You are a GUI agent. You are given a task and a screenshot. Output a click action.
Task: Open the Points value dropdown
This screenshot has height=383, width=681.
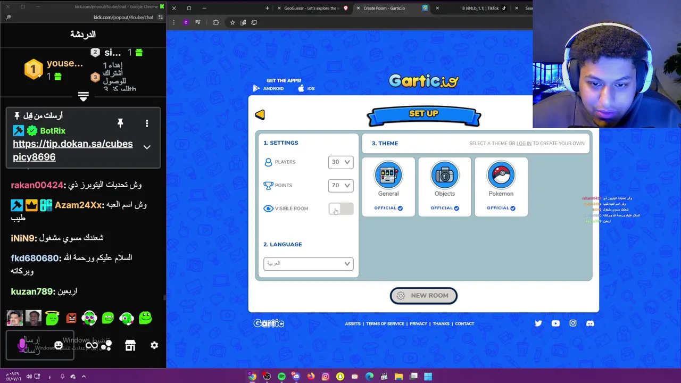[x=340, y=185]
